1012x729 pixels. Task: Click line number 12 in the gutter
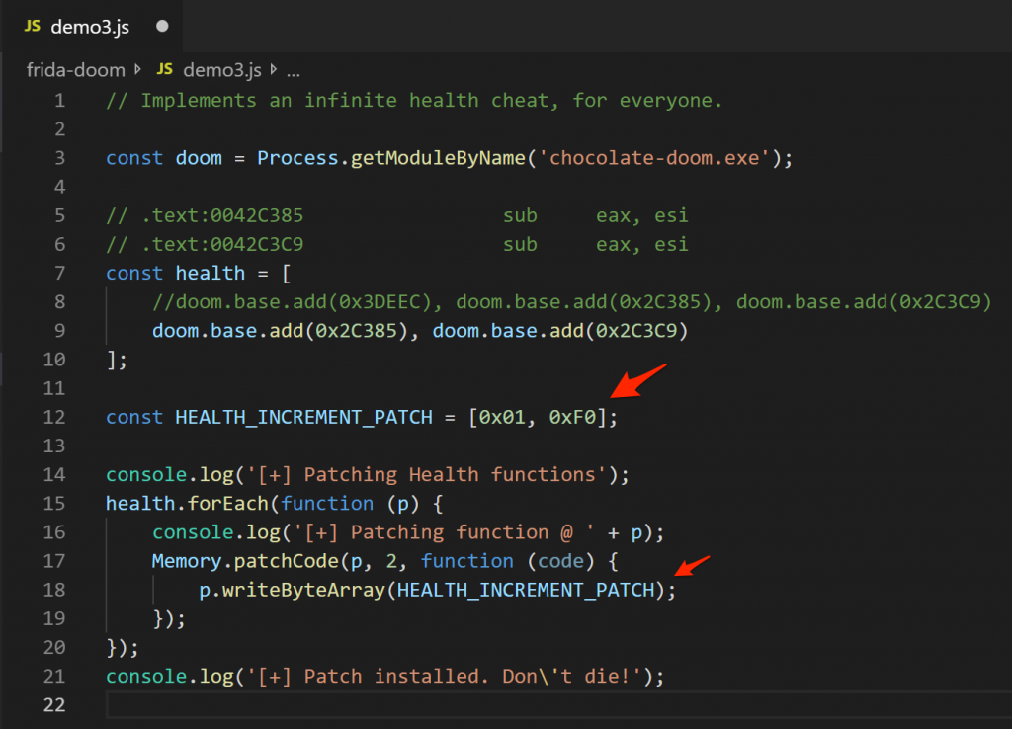click(x=54, y=417)
